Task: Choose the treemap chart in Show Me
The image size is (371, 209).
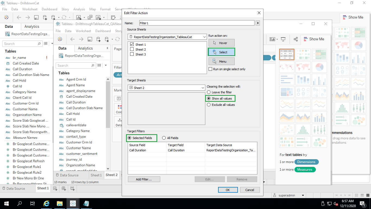Action: [x=287, y=93]
